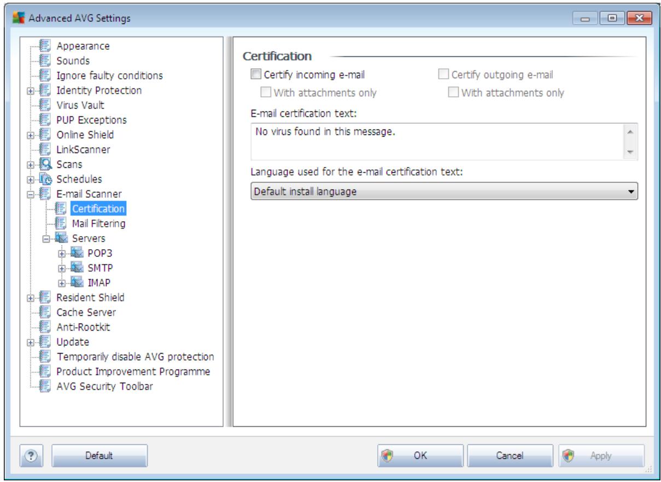Confirm settings with OK button
661x482 pixels.
420,455
